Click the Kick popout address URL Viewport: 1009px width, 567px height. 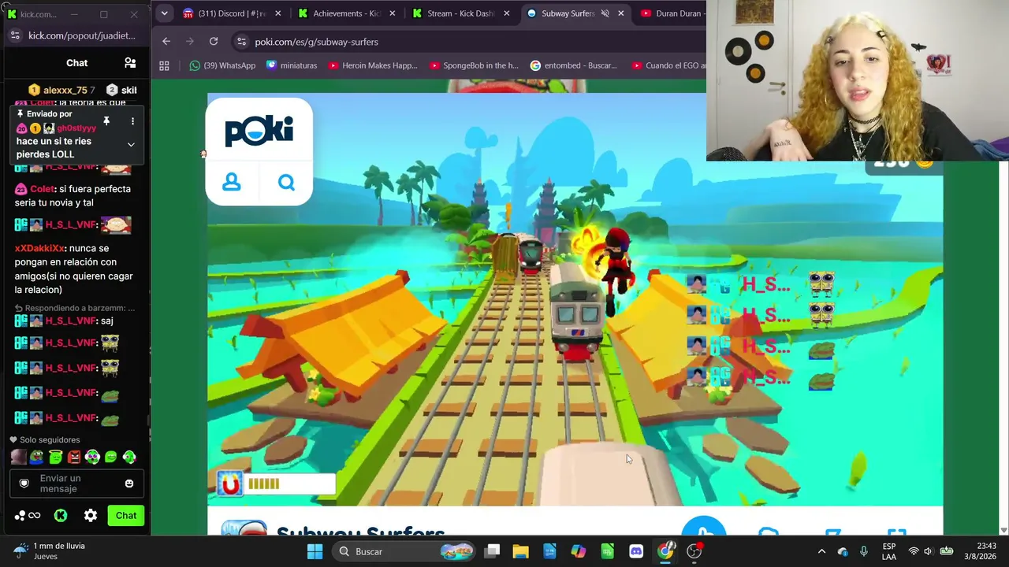click(x=82, y=35)
